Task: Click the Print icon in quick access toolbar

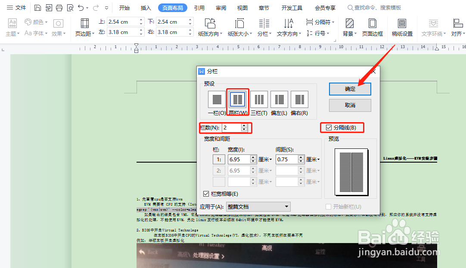Action: point(58,7)
